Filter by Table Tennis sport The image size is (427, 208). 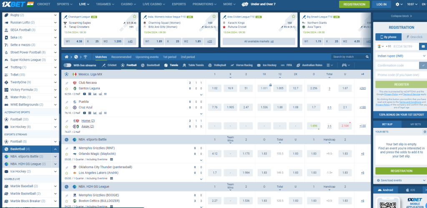[x=193, y=65]
